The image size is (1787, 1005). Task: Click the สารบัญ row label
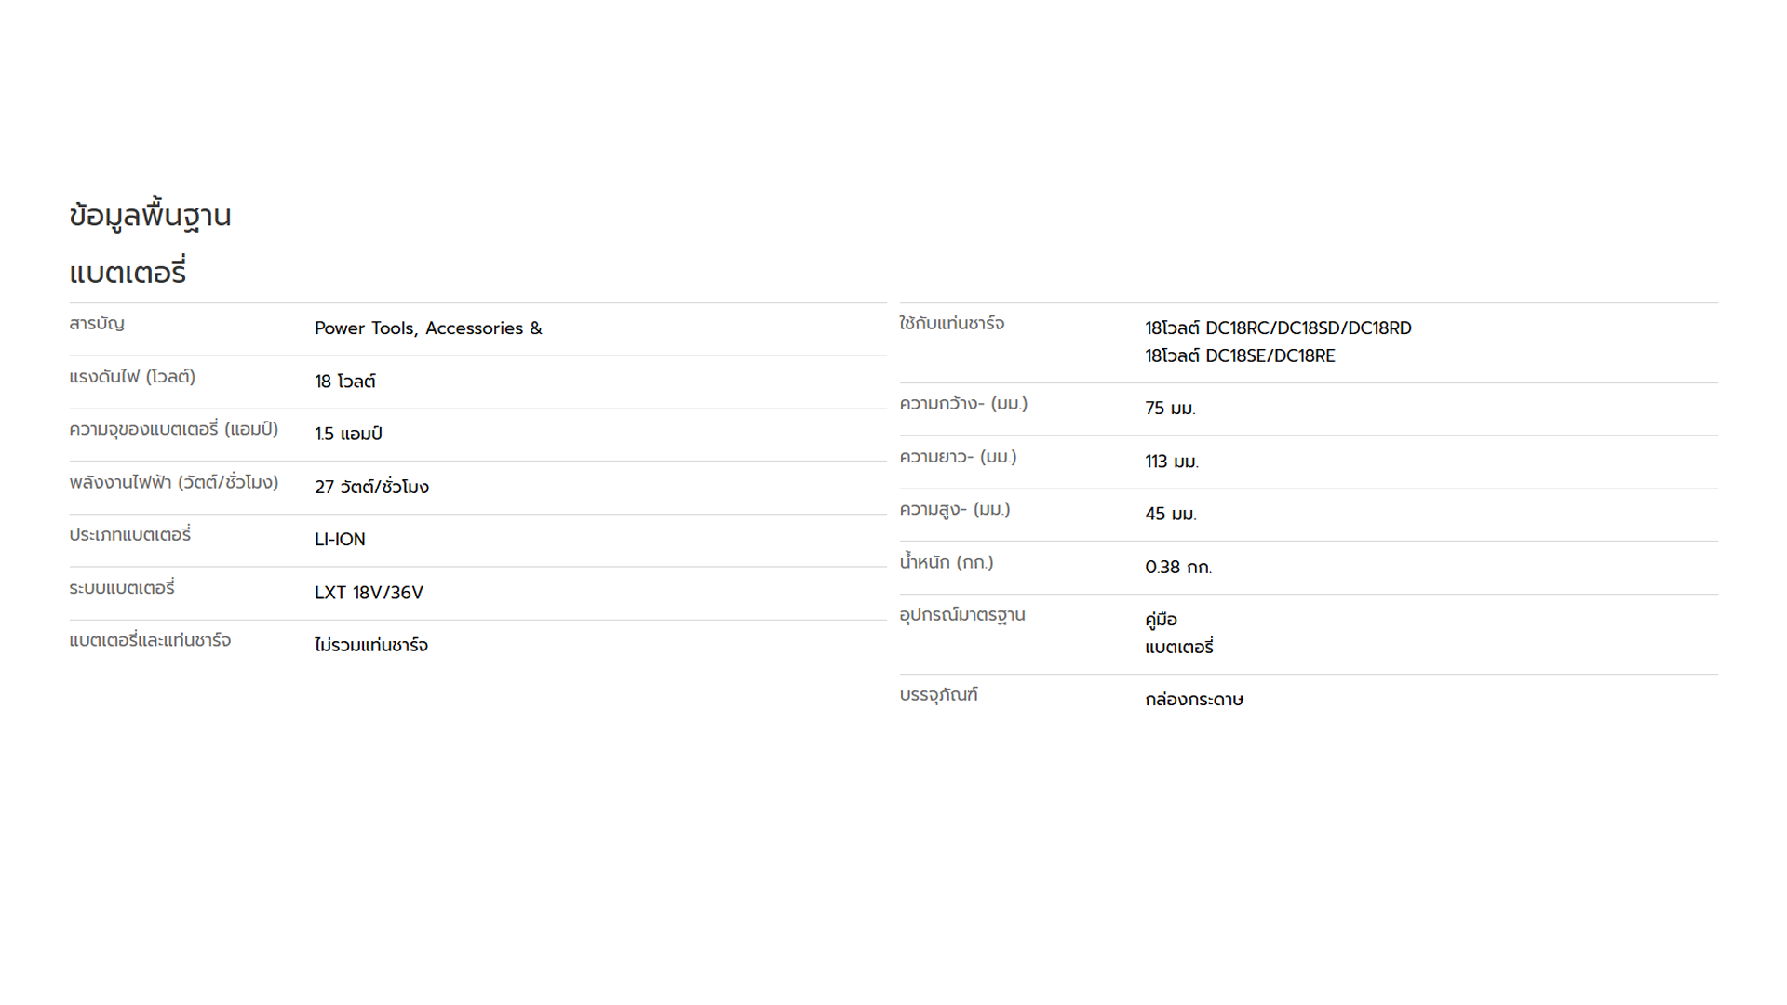coord(97,324)
